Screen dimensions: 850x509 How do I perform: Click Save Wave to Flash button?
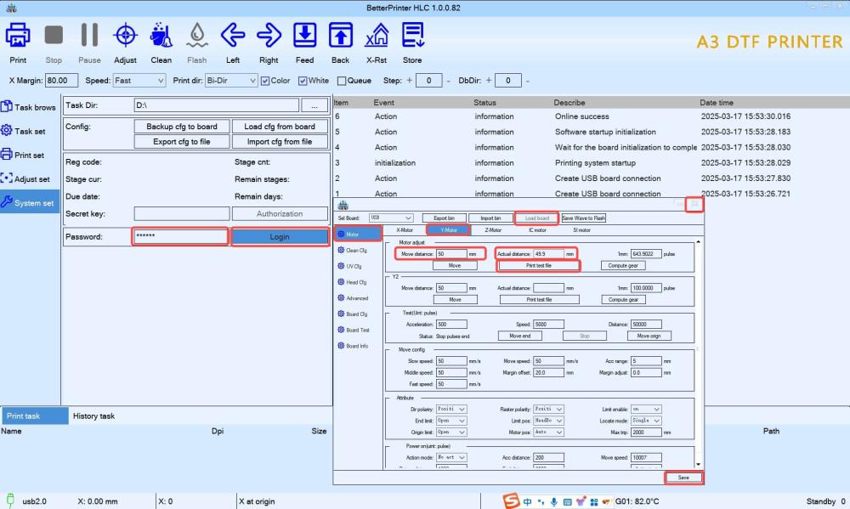(583, 218)
